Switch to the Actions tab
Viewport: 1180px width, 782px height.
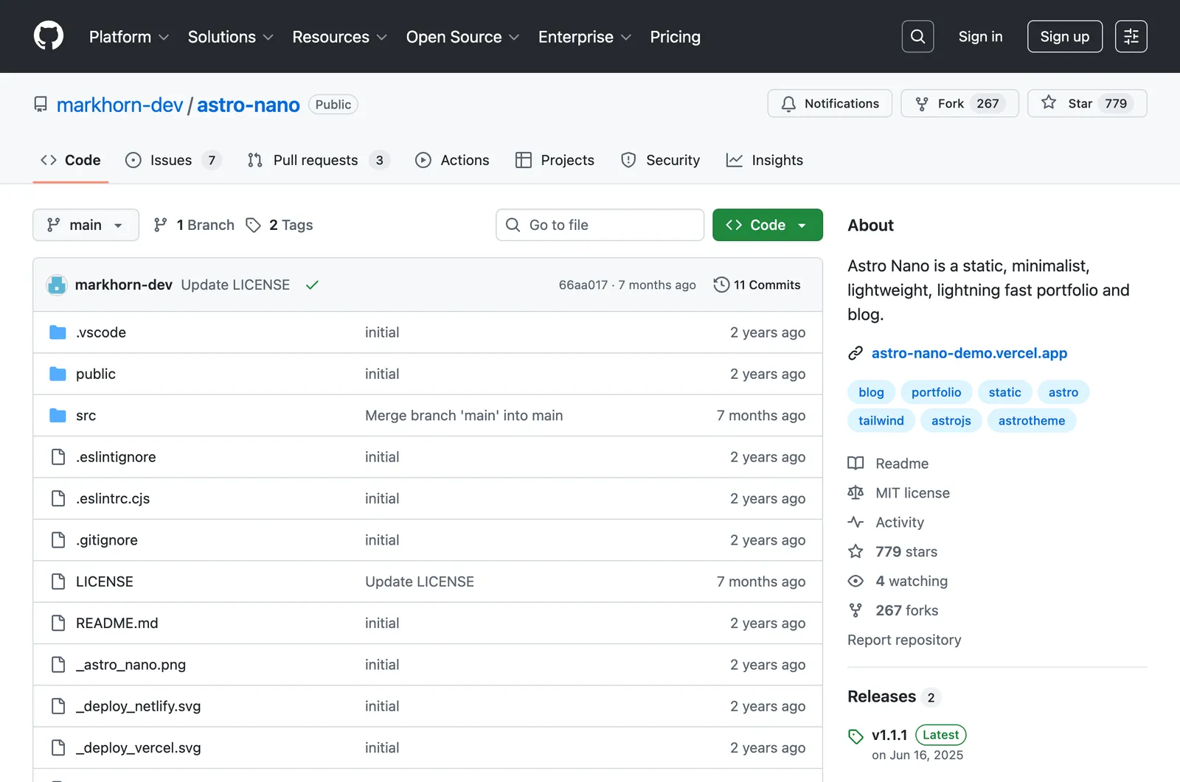(452, 160)
